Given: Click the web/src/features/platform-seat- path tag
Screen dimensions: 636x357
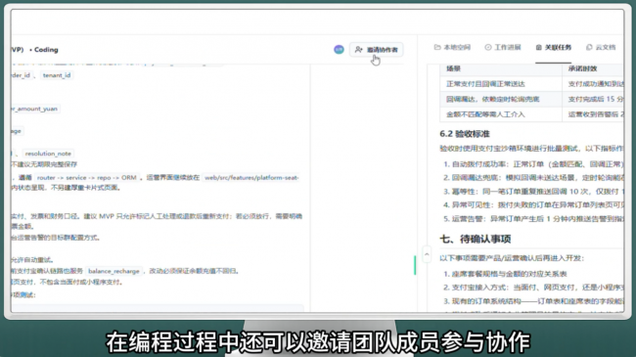Looking at the screenshot, I should coord(251,178).
